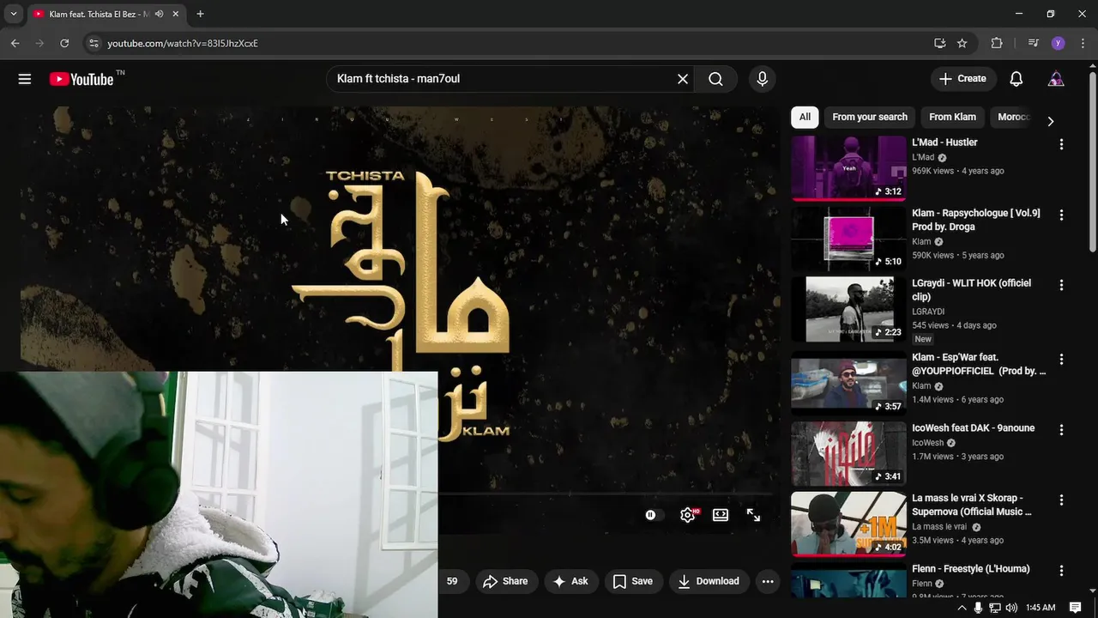Run search with the magnifier button
This screenshot has width=1098, height=618.
coord(715,79)
